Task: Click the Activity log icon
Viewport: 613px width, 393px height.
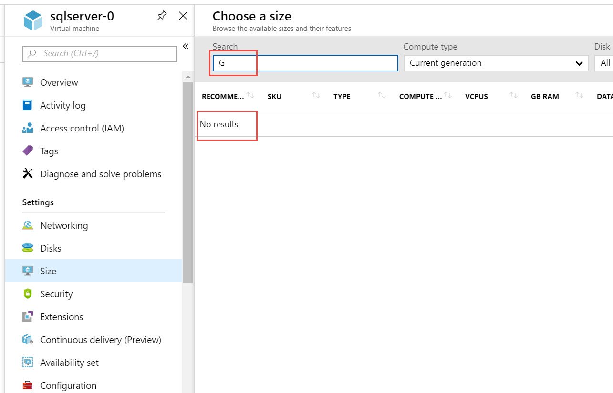Action: point(28,105)
